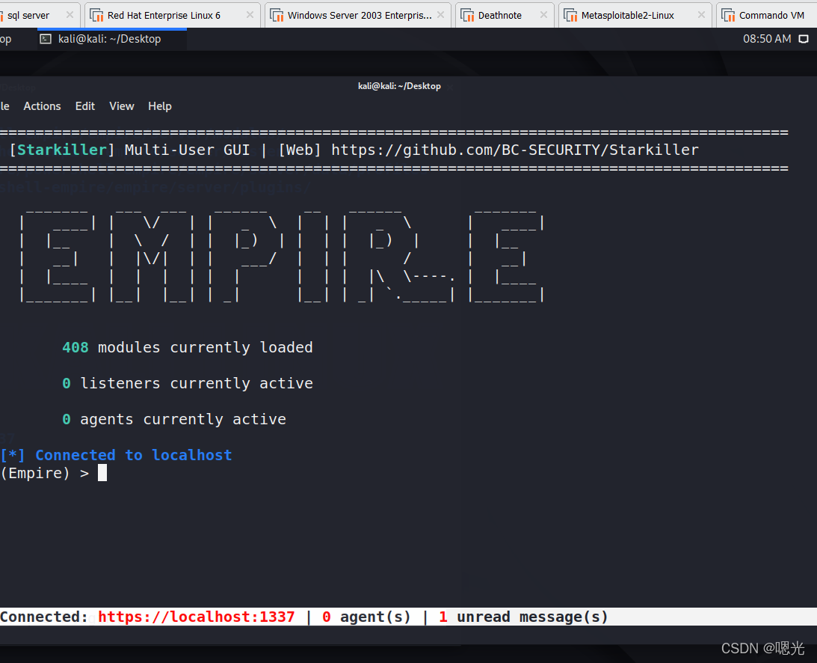The image size is (817, 663).
Task: Click the Metasploitable2-Linux tab VM icon
Action: (x=570, y=16)
